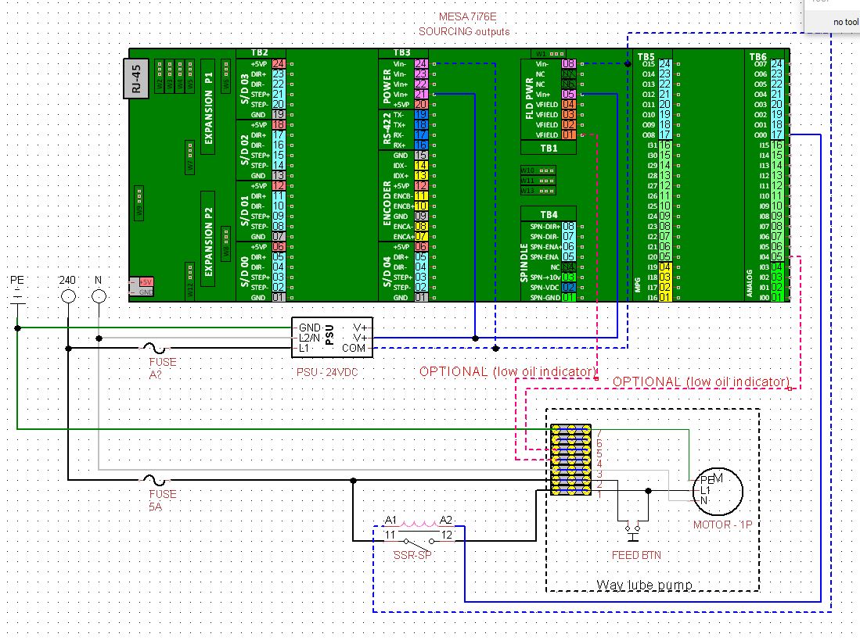Select the TB3 header label
This screenshot has height=641, width=860.
402,52
